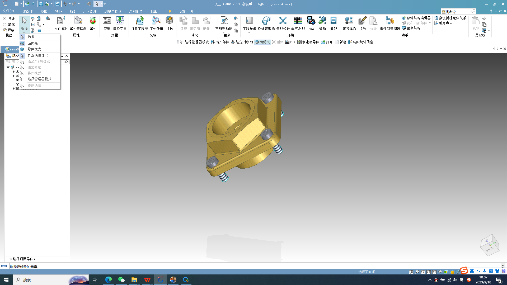The image size is (507, 285).
Task: Collapse the top-level assembly tree node
Action: [8, 67]
